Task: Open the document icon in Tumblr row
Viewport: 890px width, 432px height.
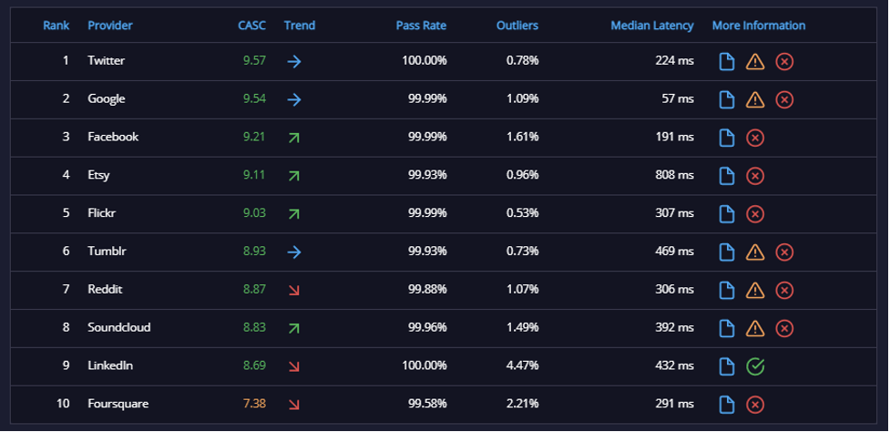Action: click(727, 252)
